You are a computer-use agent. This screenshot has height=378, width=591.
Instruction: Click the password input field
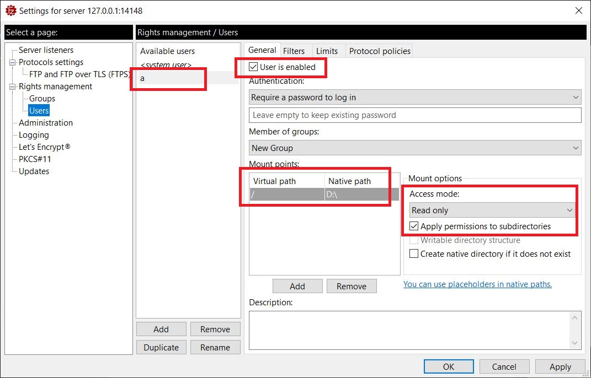[x=415, y=115]
